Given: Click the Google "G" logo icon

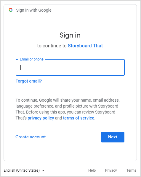Looking at the screenshot, I should point(11,10).
